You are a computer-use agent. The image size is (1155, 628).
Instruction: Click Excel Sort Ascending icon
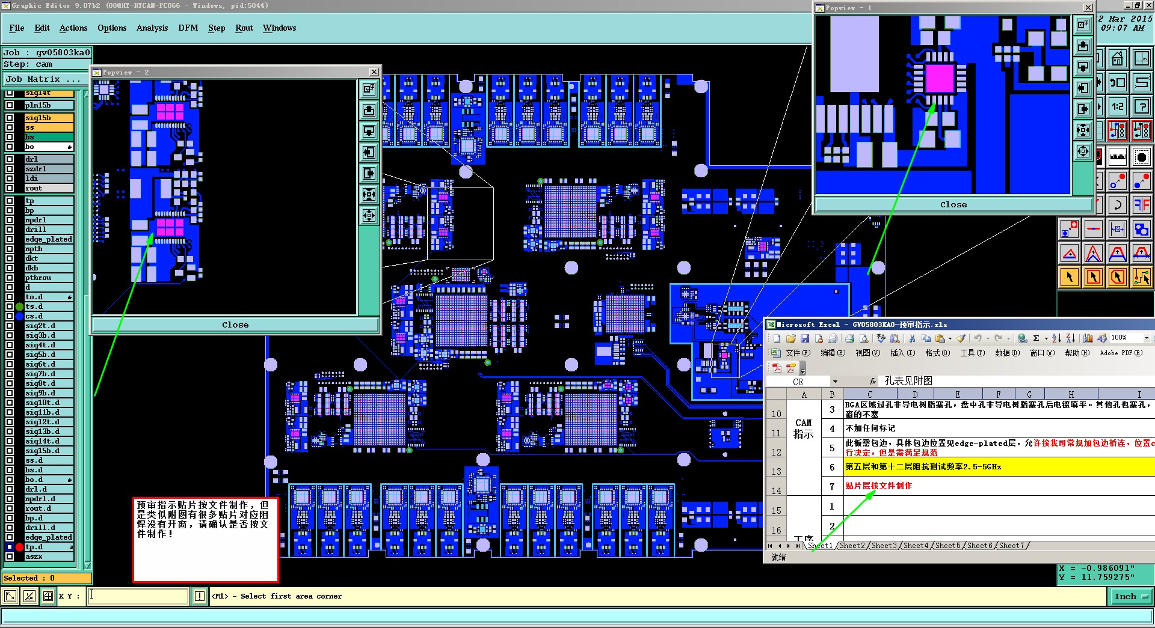tap(1057, 338)
